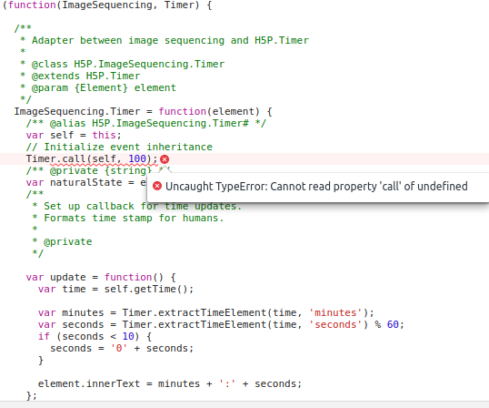
Task: Click 'element.innerText' assignment line
Action: (x=170, y=383)
